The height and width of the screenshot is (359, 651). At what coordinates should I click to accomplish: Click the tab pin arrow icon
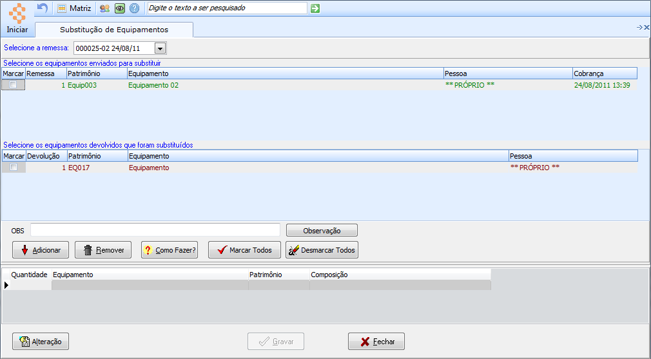(x=639, y=27)
